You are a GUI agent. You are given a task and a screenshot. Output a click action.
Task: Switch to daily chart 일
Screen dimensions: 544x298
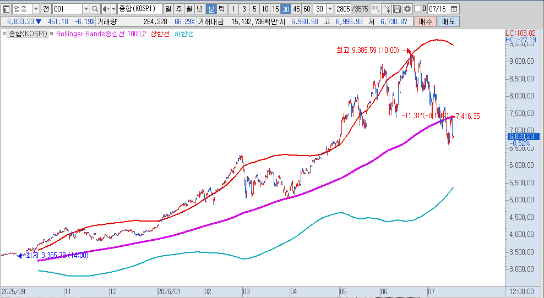coord(168,9)
